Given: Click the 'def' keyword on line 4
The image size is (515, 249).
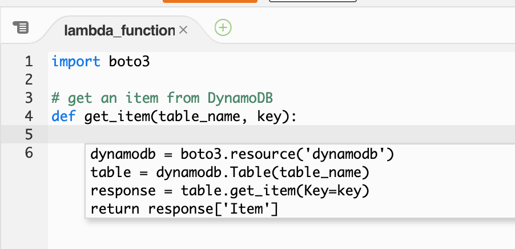Looking at the screenshot, I should coord(64,117).
